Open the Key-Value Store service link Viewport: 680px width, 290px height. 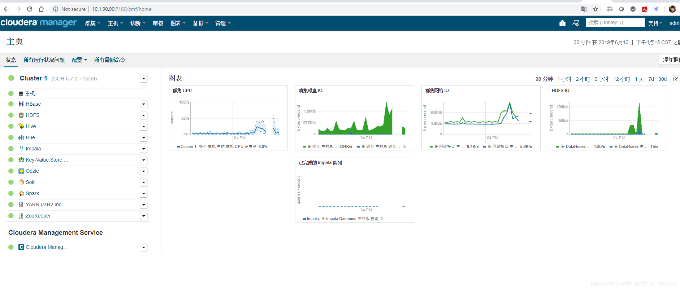47,160
